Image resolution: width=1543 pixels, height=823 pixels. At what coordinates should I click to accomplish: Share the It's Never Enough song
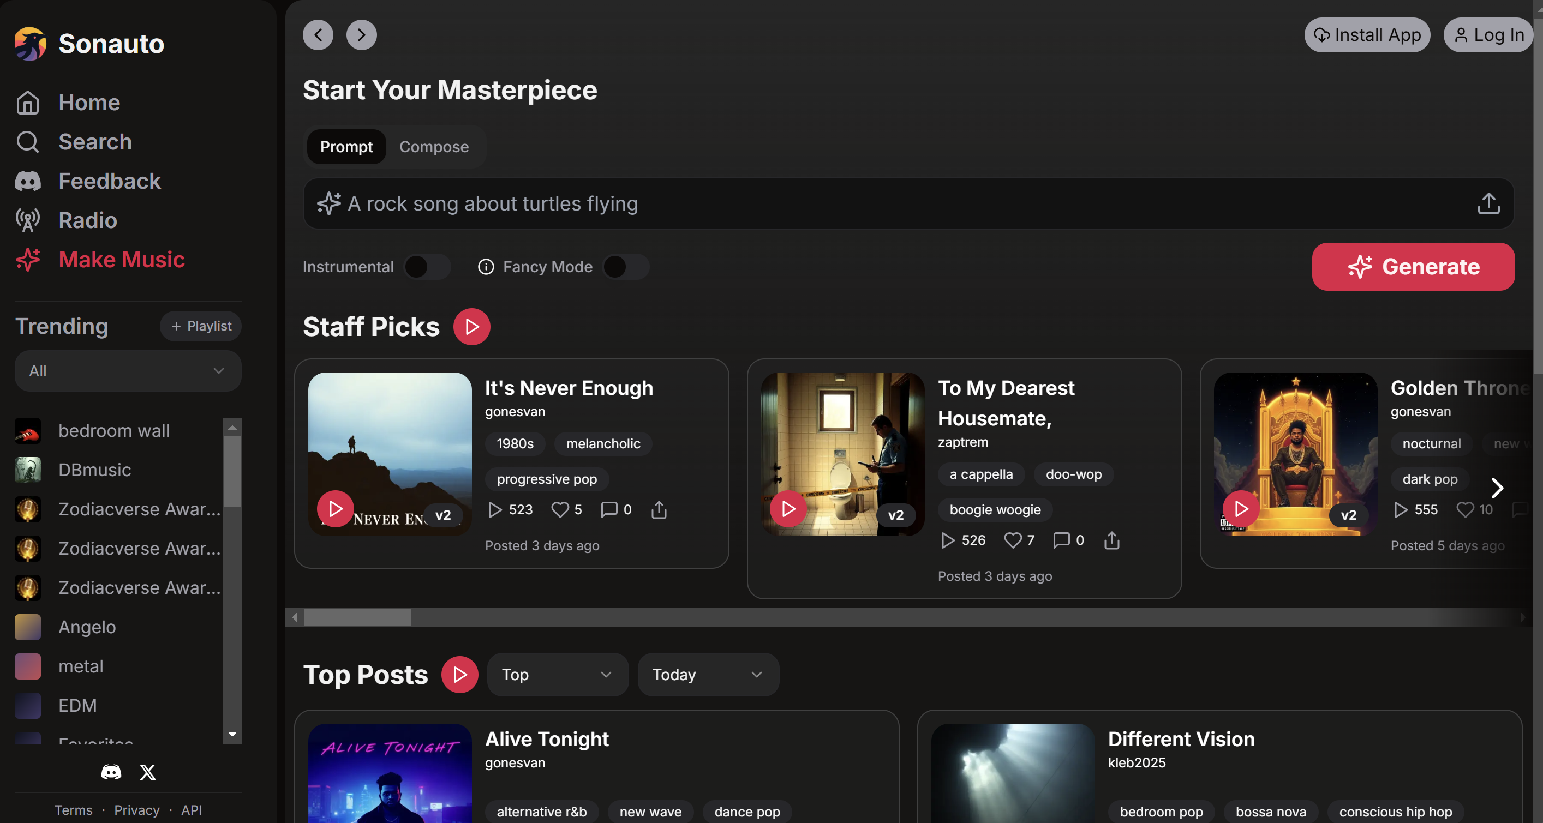pos(659,510)
